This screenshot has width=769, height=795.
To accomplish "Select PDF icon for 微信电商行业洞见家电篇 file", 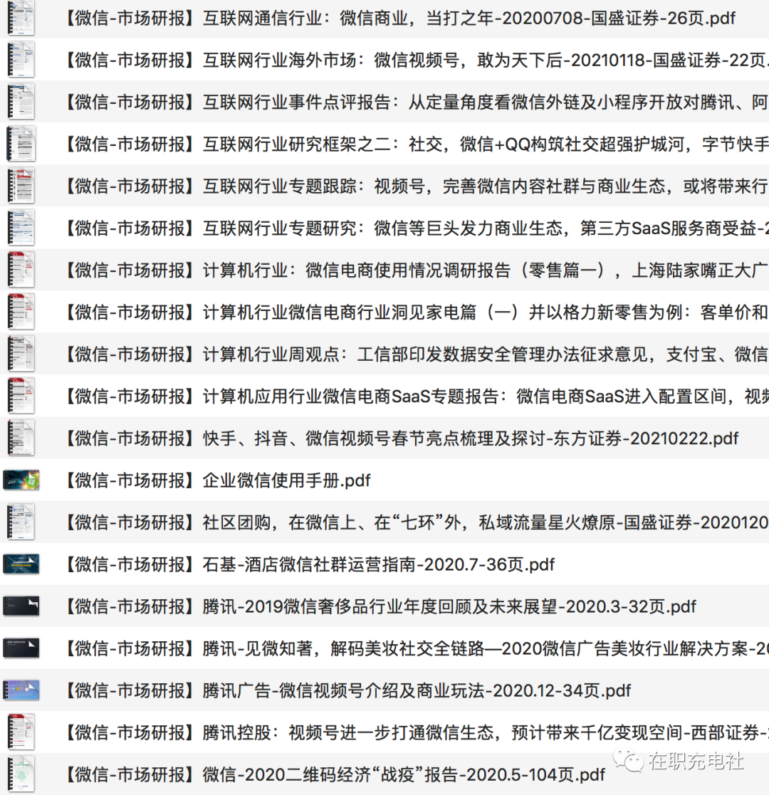I will (x=21, y=312).
